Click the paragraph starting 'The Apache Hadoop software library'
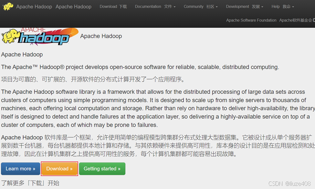Screen dimensions: 315x189 tap(157, 108)
